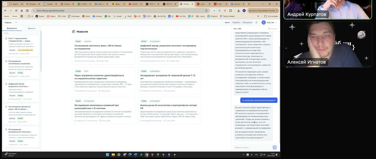
Task: Click the browser home icon
Action: tap(22, 10)
